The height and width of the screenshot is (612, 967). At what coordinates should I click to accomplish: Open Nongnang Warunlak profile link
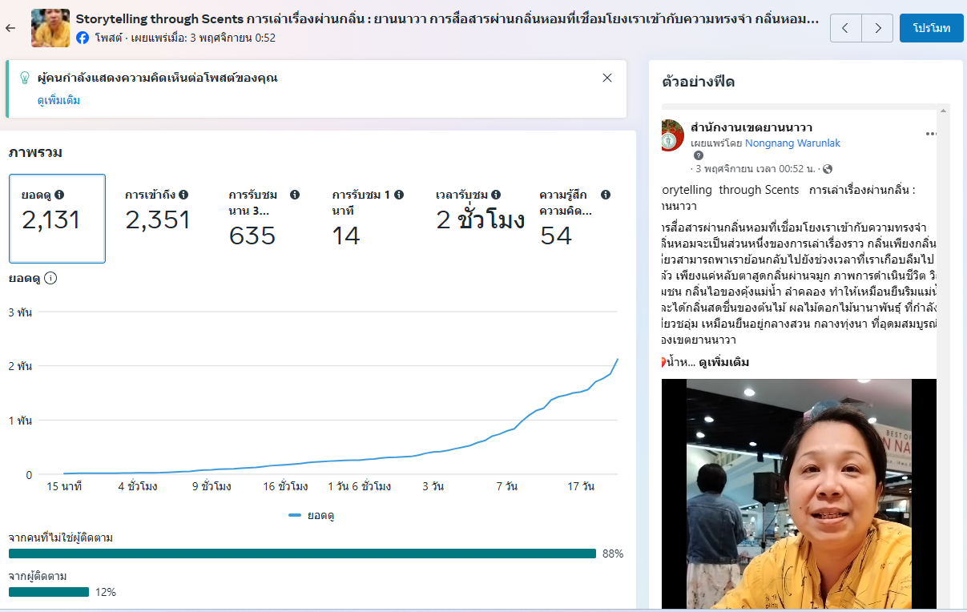coord(792,143)
